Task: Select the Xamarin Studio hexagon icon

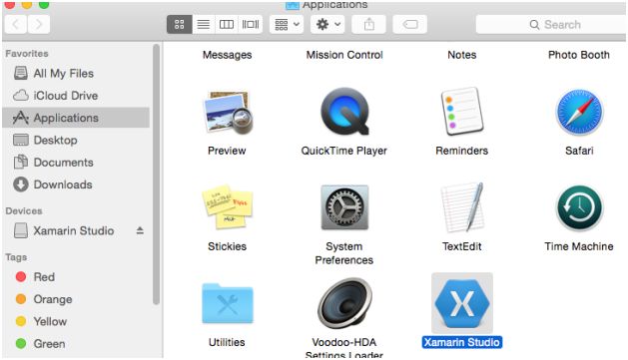Action: [x=462, y=303]
